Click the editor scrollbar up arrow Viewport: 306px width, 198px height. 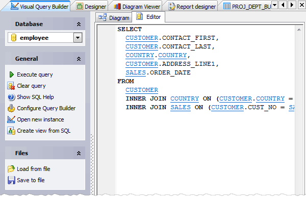coord(299,30)
